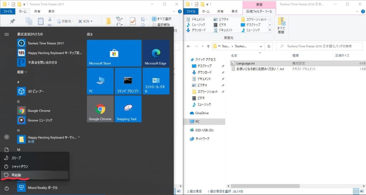Select 再起動 from the power menu
This screenshot has width=366, height=195.
35,175
